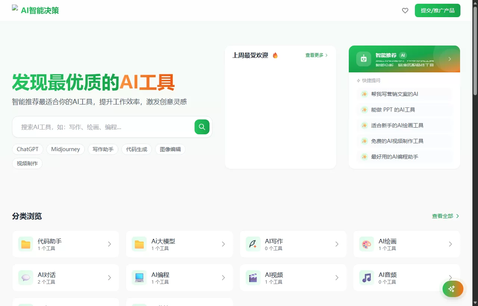The height and width of the screenshot is (306, 478).
Task: Select the 代码生成 search tag
Action: [x=137, y=149]
